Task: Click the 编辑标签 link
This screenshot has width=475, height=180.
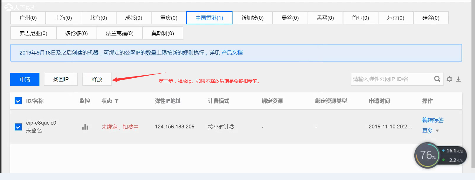Action: point(433,120)
